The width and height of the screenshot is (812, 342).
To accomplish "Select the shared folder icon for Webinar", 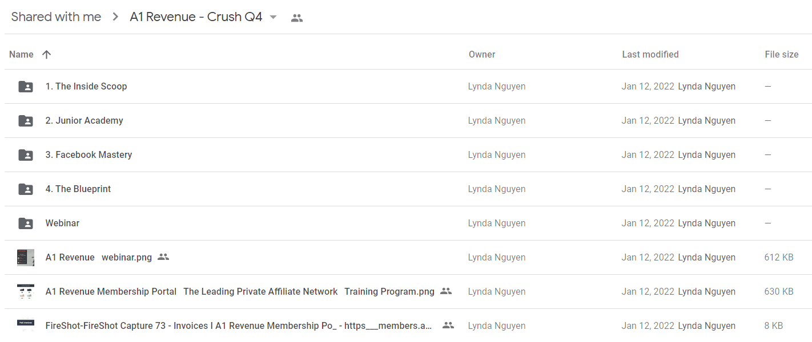I will (x=26, y=223).
